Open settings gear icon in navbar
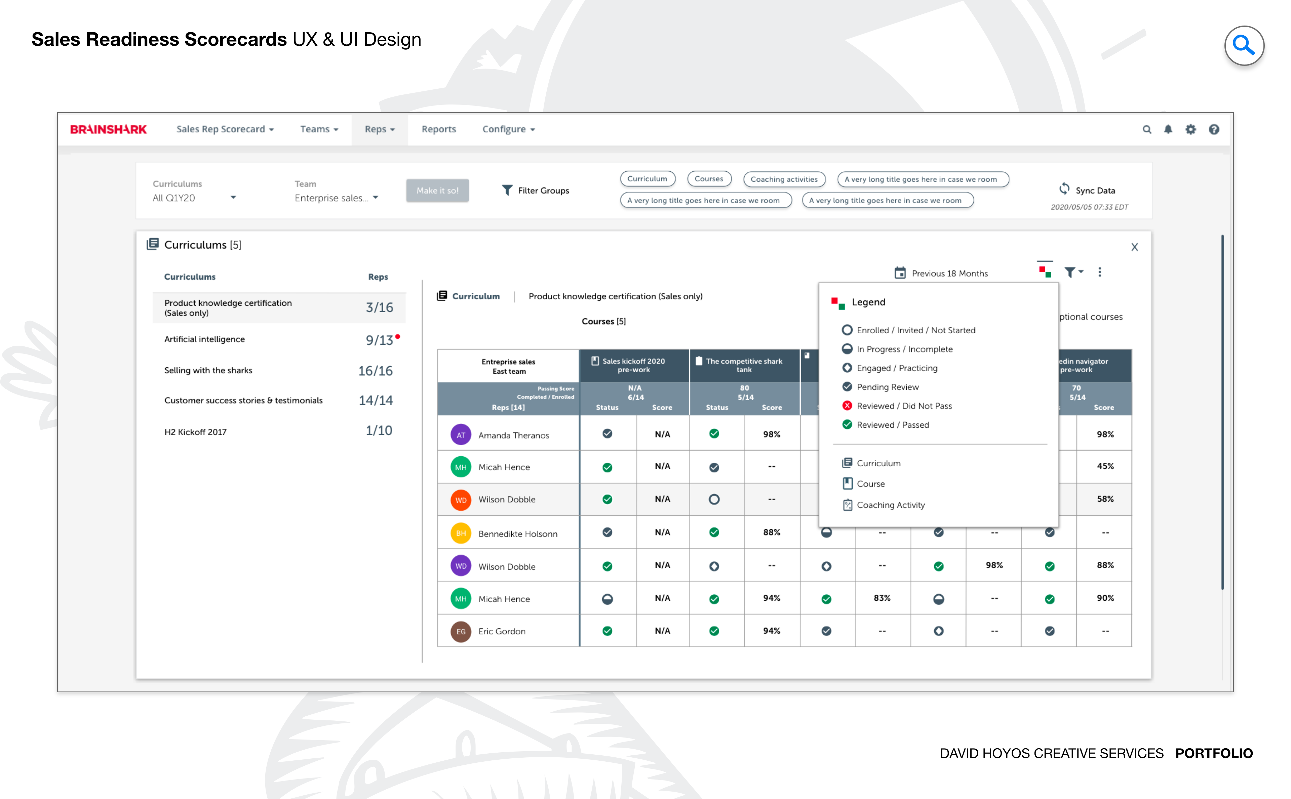The height and width of the screenshot is (799, 1291). 1190,129
